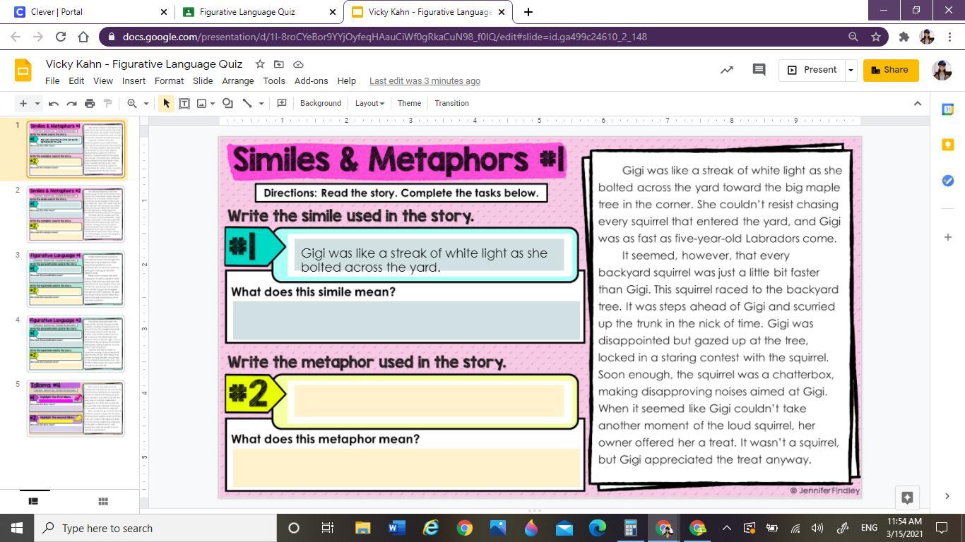Open Word from the taskbar

point(396,528)
